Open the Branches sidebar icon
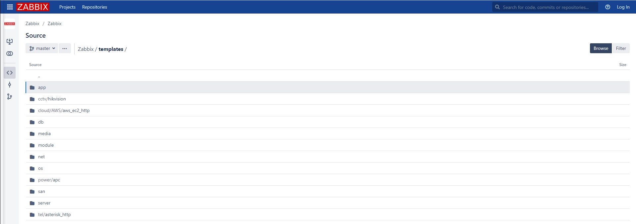636x224 pixels. pyautogui.click(x=10, y=96)
